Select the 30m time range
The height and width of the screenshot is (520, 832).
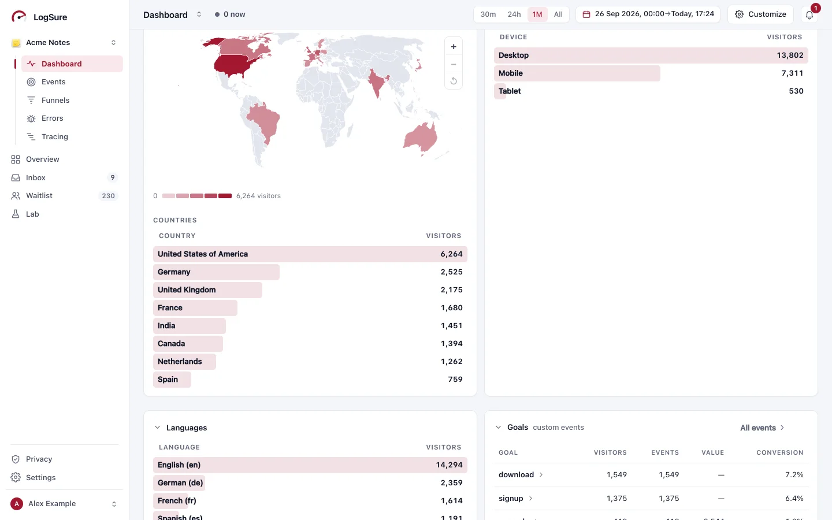pos(488,14)
